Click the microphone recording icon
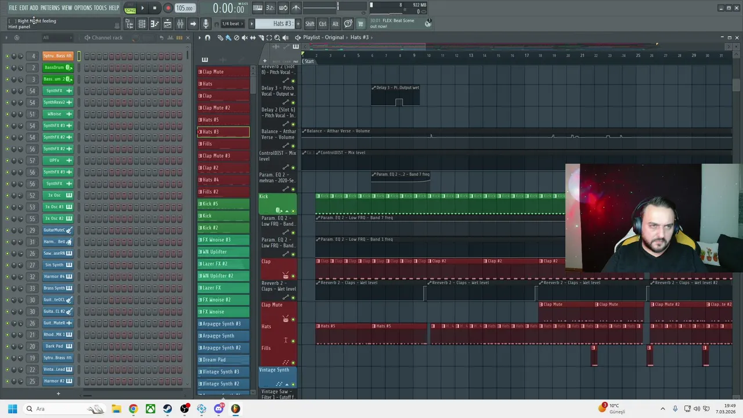The height and width of the screenshot is (418, 743). (205, 24)
